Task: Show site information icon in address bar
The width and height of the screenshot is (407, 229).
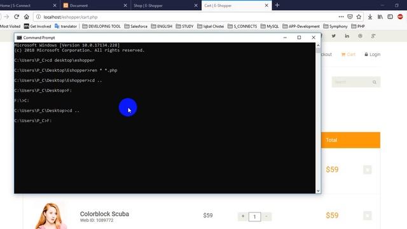Action: click(x=38, y=17)
